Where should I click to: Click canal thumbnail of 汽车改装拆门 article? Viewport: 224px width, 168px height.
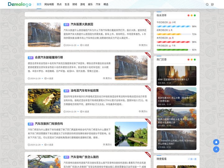(131, 134)
